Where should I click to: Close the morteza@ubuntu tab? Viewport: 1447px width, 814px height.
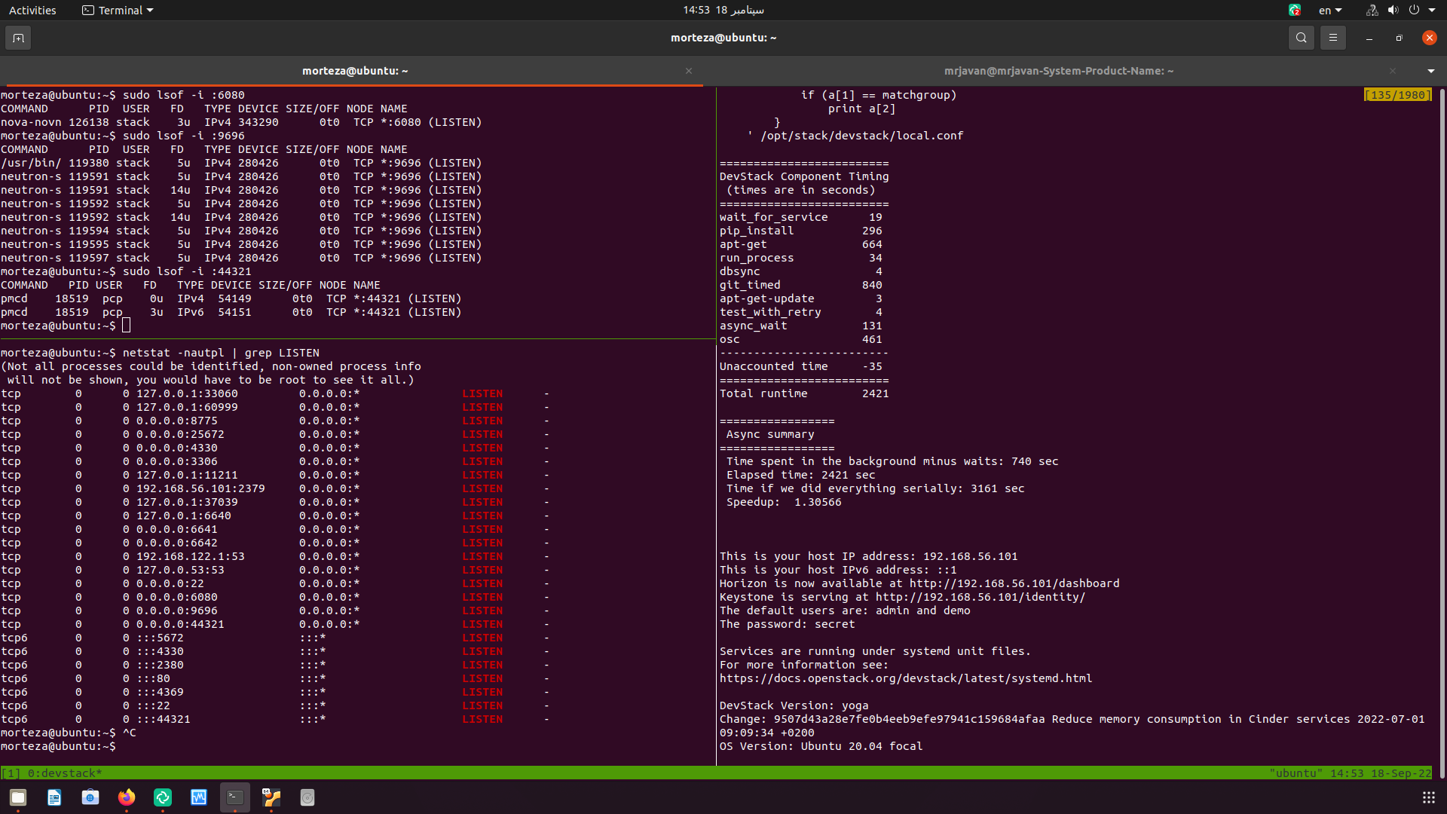tap(689, 71)
